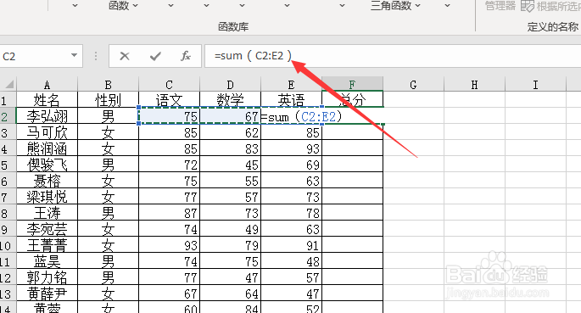The height and width of the screenshot is (313, 581).
Task: Select column A header
Action: click(x=47, y=85)
